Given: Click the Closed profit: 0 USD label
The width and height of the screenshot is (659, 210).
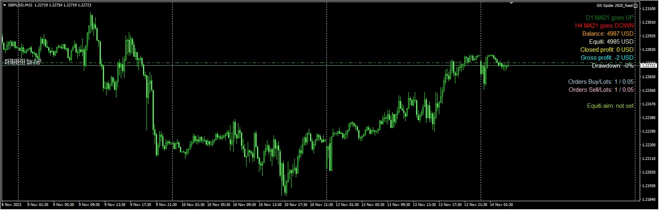Looking at the screenshot, I should tap(607, 50).
